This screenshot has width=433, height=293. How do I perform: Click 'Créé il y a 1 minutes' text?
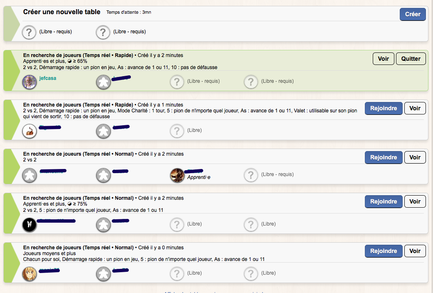pyautogui.click(x=160, y=105)
